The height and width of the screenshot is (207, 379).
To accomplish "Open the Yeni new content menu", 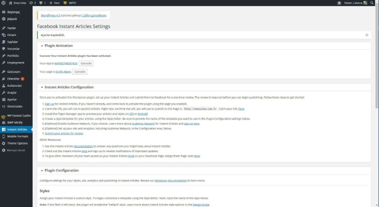I will [54, 3].
